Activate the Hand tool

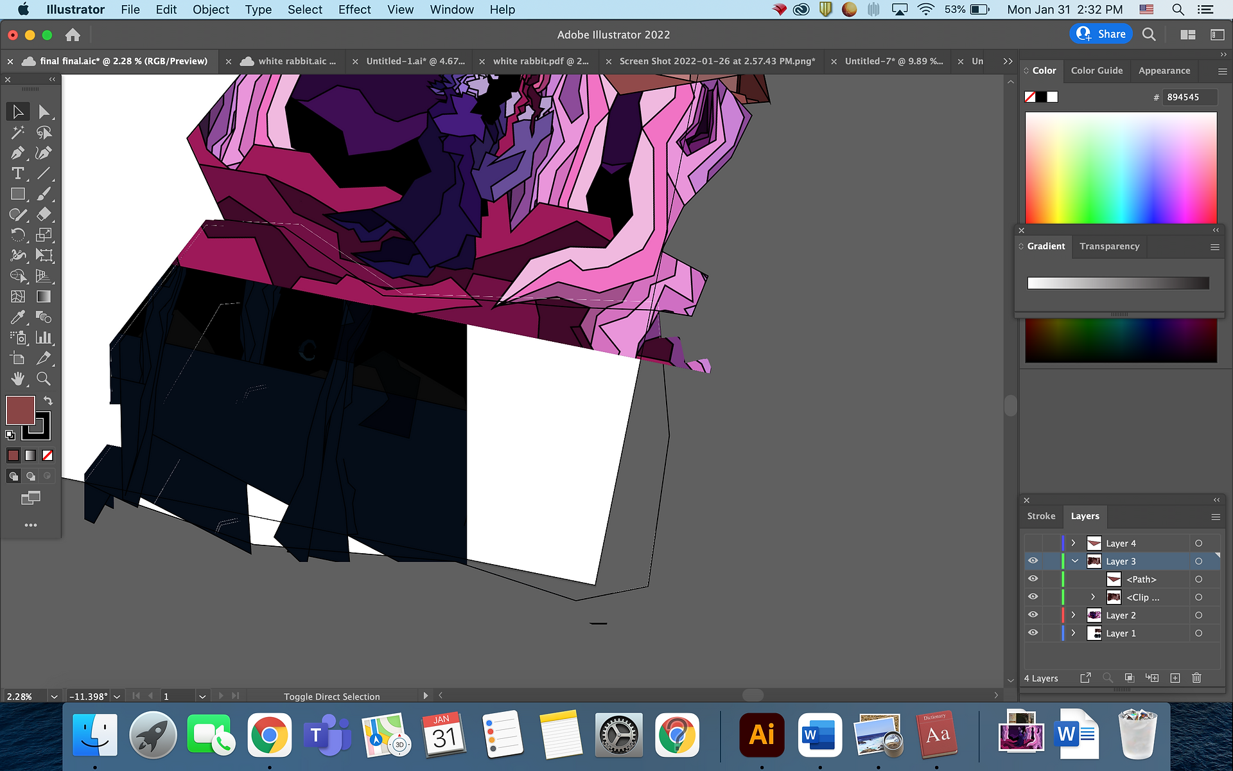(x=18, y=379)
